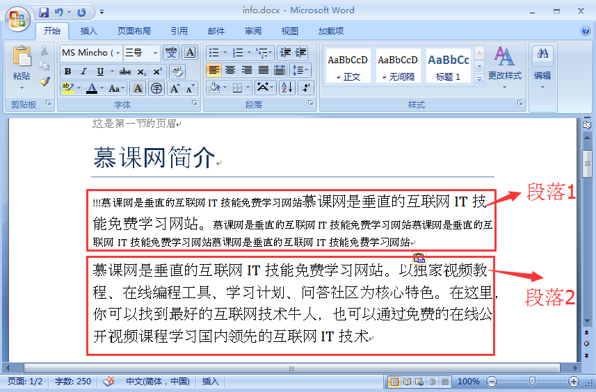Apply the 正文 style

(x=348, y=66)
